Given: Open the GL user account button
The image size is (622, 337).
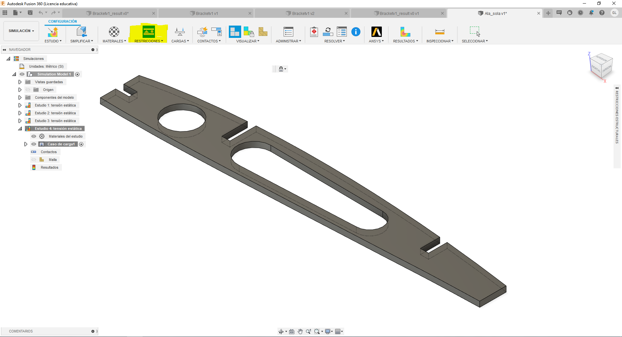Looking at the screenshot, I should click(x=614, y=13).
